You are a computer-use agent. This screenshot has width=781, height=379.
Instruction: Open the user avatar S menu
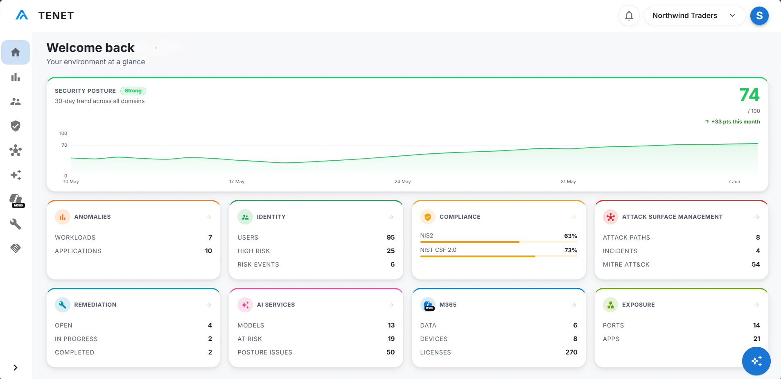(759, 16)
